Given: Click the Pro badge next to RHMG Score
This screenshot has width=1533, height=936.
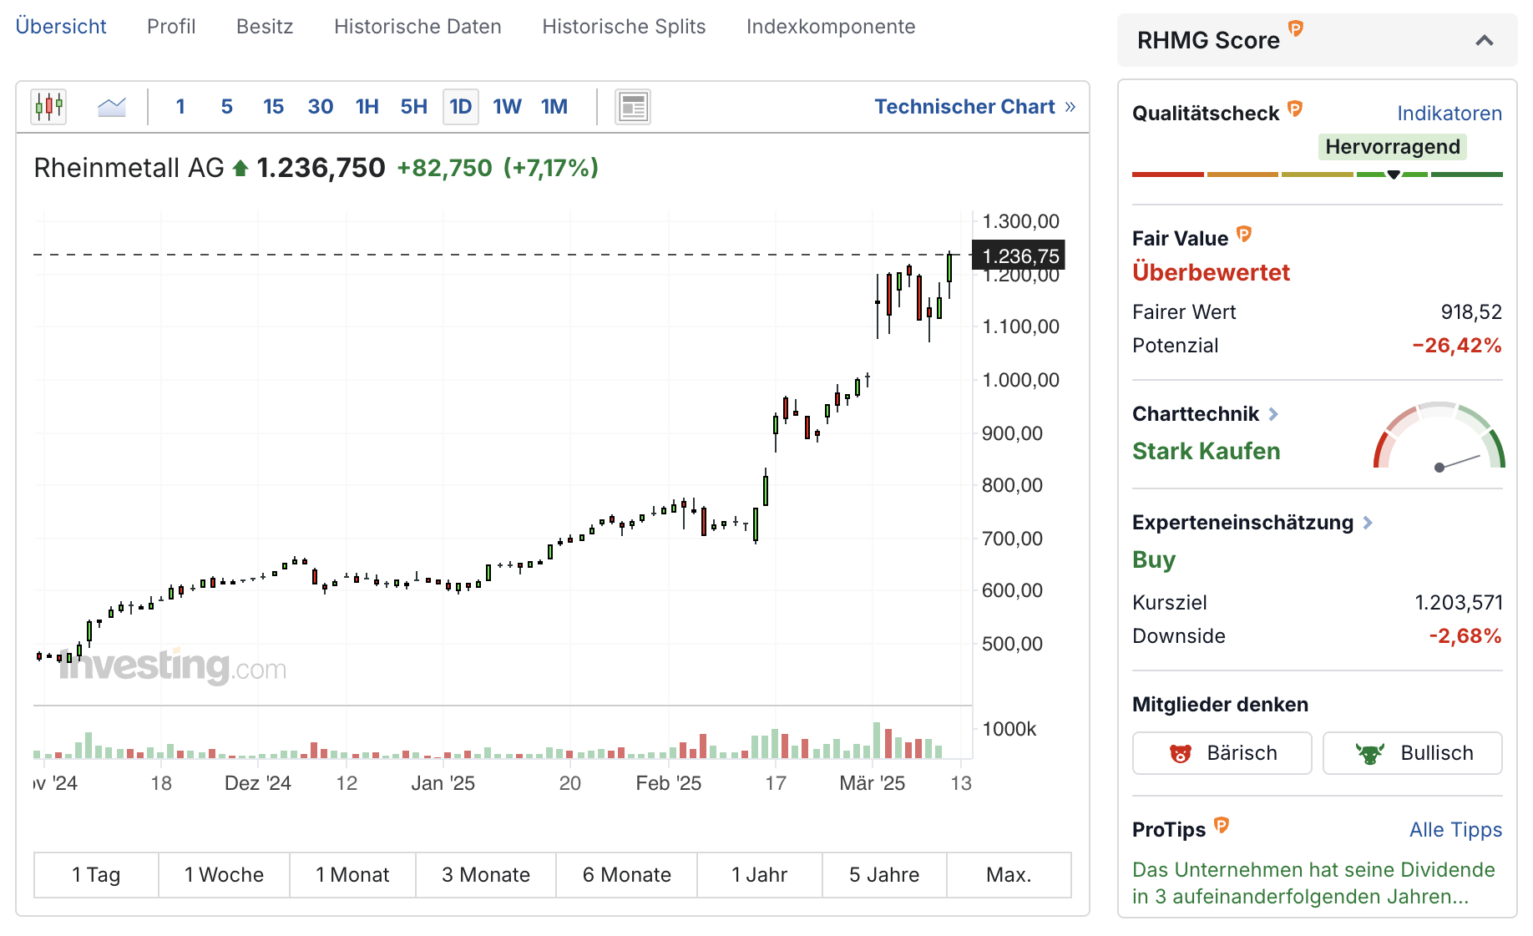Looking at the screenshot, I should coord(1296,28).
